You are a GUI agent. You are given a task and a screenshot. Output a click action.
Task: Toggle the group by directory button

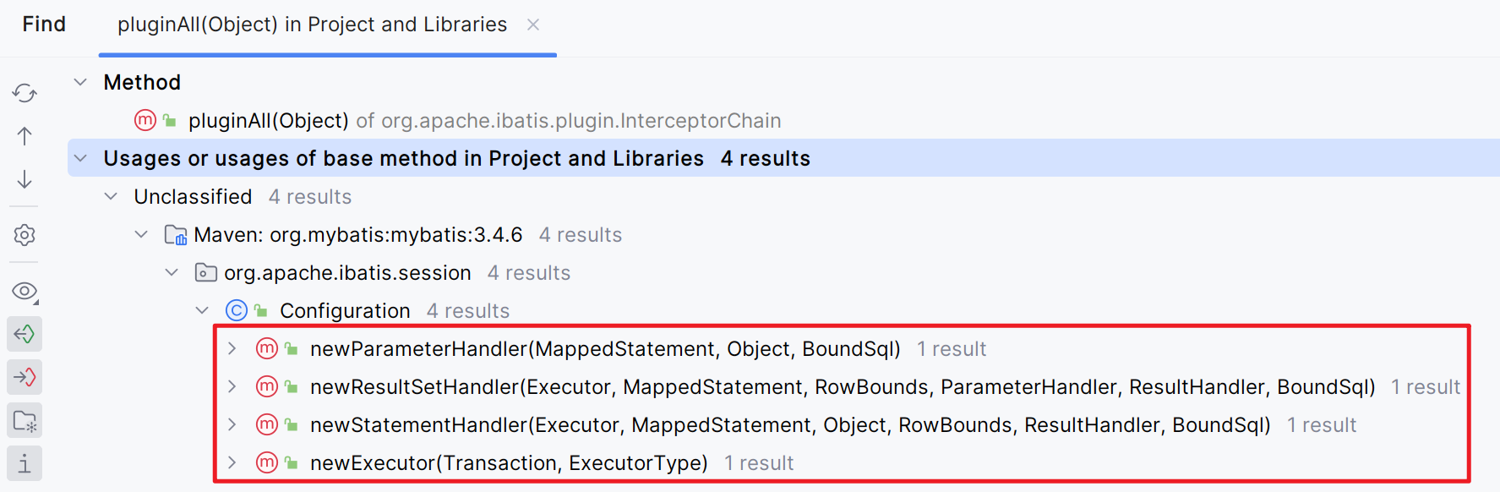[25, 420]
